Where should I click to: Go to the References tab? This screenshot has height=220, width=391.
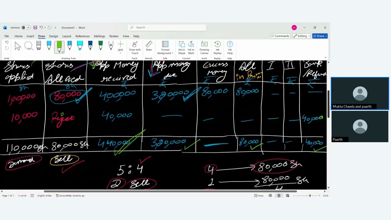click(82, 36)
